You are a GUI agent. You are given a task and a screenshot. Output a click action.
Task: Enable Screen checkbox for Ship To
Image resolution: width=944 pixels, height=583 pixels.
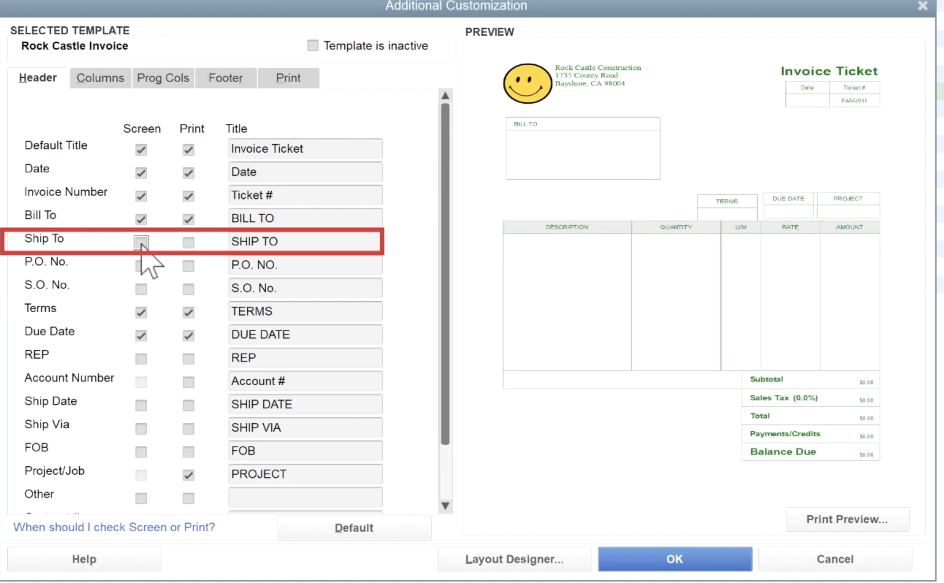point(141,243)
